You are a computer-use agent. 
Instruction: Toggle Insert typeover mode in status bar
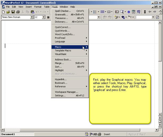[107, 134]
